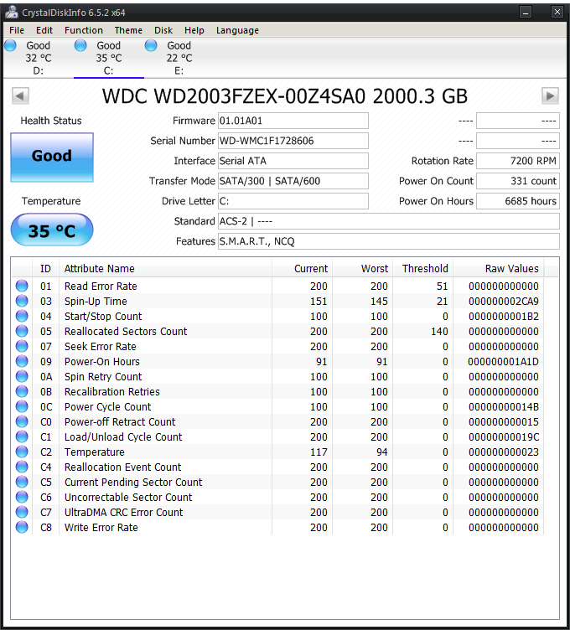Viewport: 570px width, 630px height.
Task: Click status orb of Power-On Hours row
Action: coord(22,361)
